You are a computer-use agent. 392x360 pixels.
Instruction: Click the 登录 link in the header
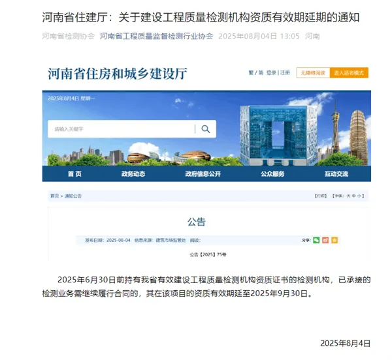[x=271, y=72]
